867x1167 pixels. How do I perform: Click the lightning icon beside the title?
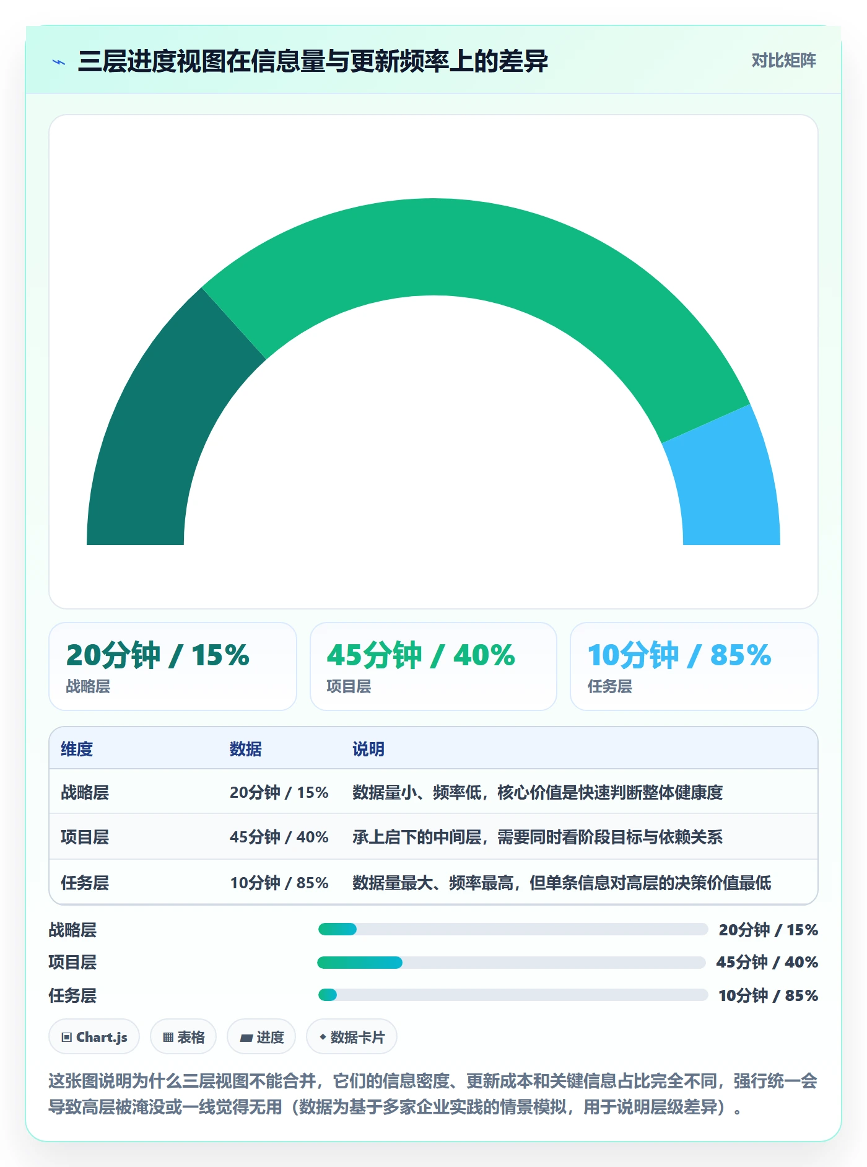click(59, 62)
